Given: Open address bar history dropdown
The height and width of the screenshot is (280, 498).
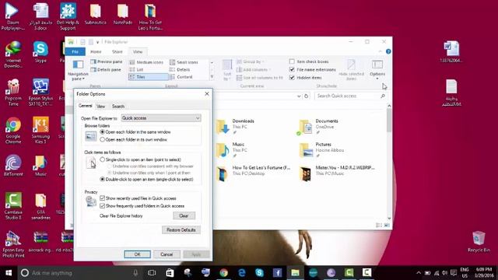Looking at the screenshot, I should pos(299,96).
